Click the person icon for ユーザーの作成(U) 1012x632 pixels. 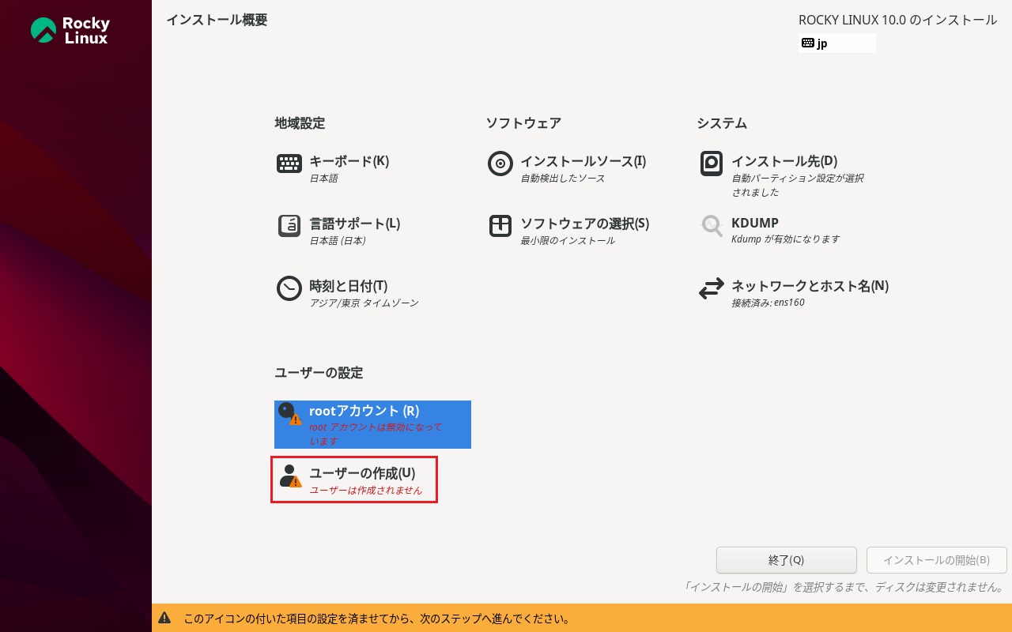tap(290, 476)
